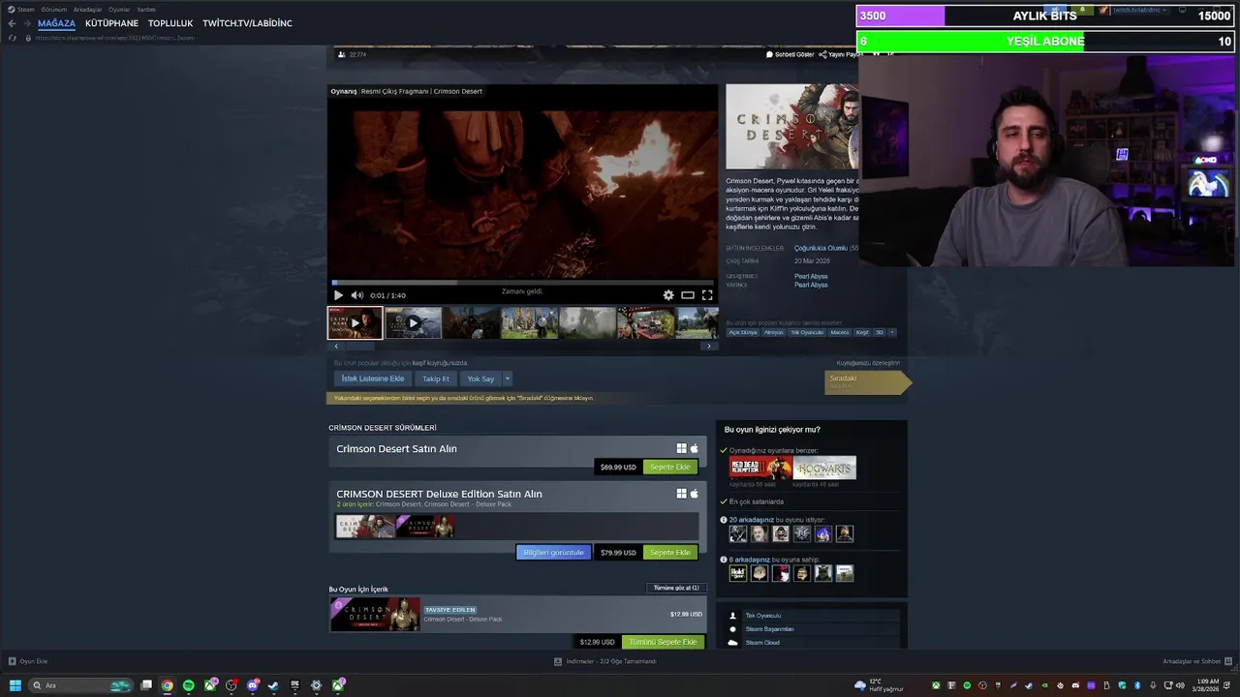Click the 6 arkadaşınız link
The width and height of the screenshot is (1240, 697).
[x=750, y=560]
